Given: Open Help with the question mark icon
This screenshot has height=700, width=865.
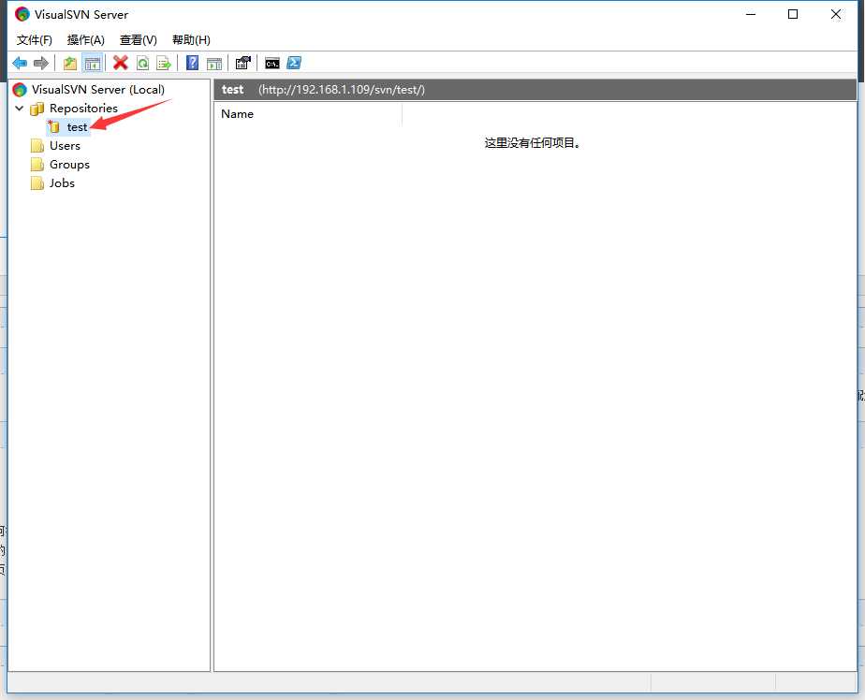Looking at the screenshot, I should pyautogui.click(x=192, y=63).
